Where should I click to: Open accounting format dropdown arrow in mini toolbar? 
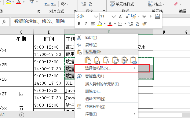(x=139, y=16)
